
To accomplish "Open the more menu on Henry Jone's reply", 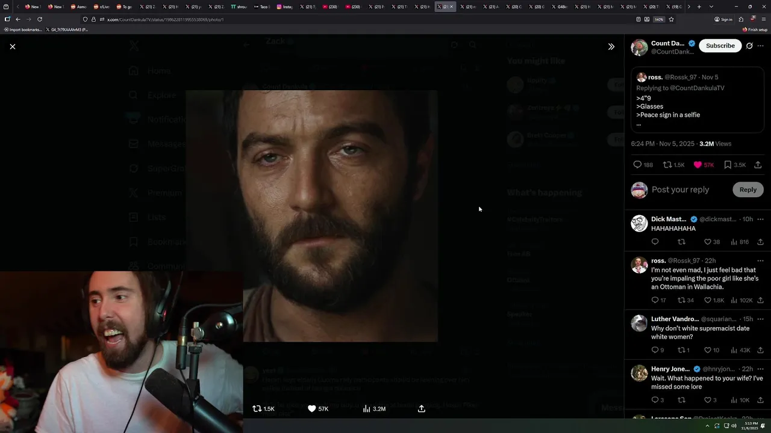I will pyautogui.click(x=760, y=369).
